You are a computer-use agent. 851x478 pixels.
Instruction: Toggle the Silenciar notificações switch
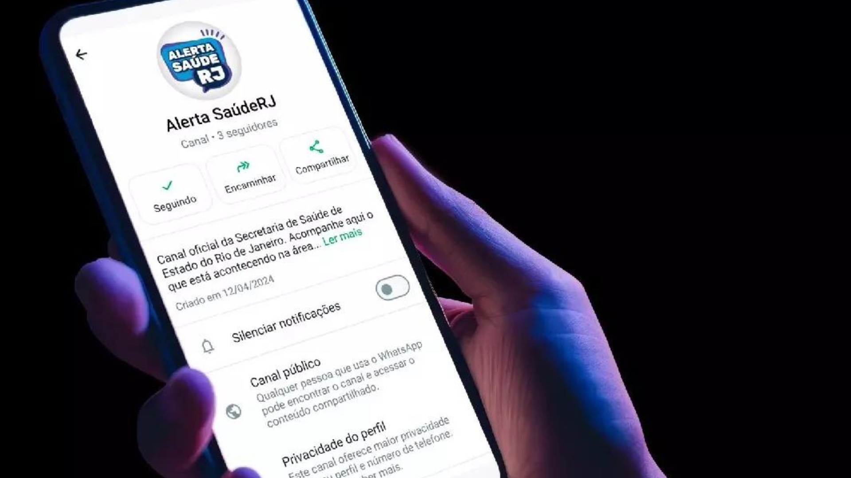[x=392, y=287]
